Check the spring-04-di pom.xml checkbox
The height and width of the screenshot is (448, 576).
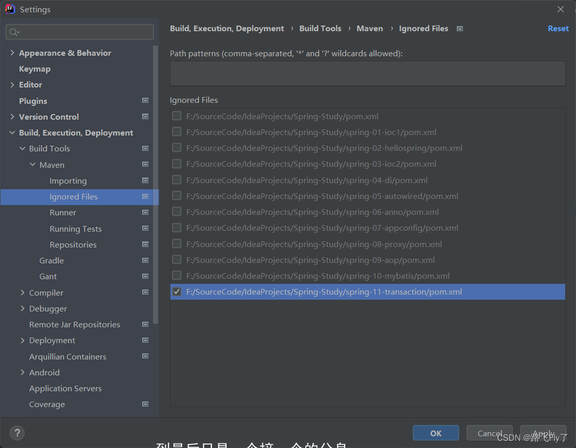(x=176, y=180)
